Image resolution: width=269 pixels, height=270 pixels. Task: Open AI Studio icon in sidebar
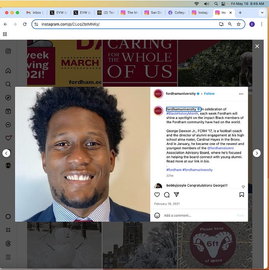click(x=8, y=230)
